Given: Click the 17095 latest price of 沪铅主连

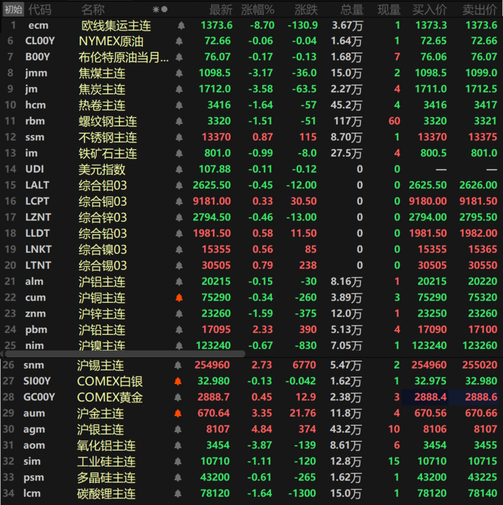Looking at the screenshot, I should click(x=216, y=329).
